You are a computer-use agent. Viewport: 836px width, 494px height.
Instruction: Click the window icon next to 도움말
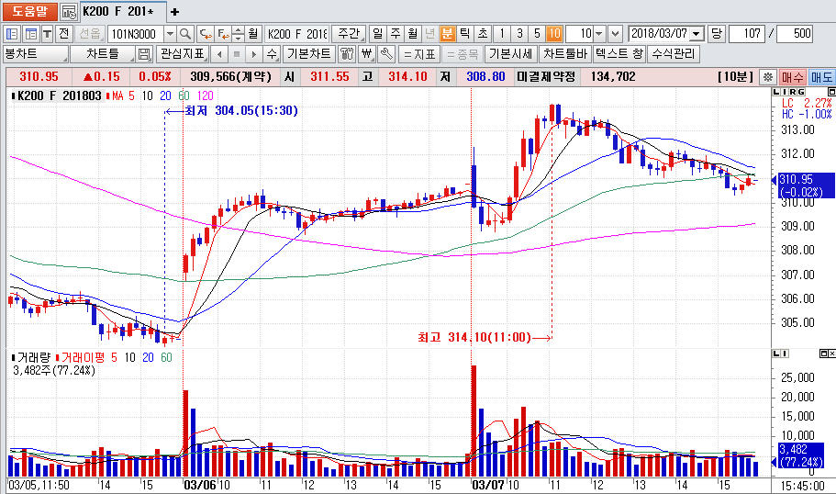point(69,12)
